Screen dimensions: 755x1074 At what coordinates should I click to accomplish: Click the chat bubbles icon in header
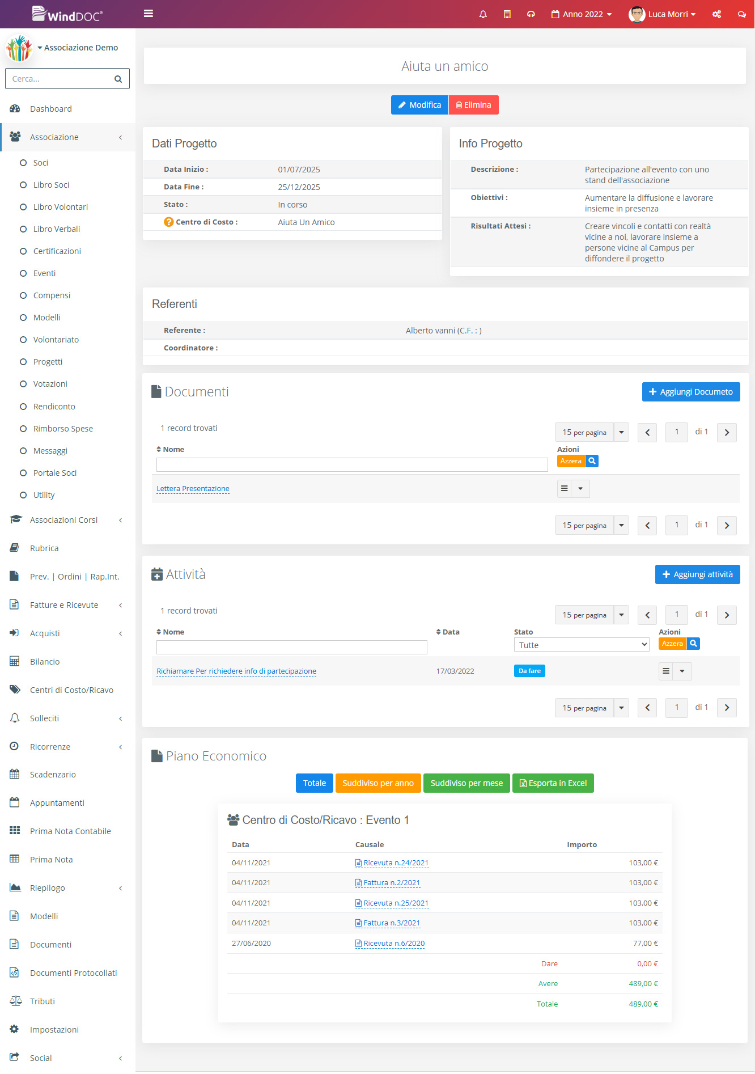click(741, 14)
